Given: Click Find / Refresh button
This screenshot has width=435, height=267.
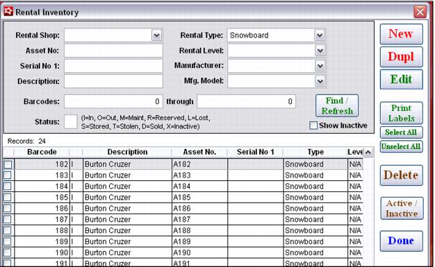Looking at the screenshot, I should pos(337,105).
